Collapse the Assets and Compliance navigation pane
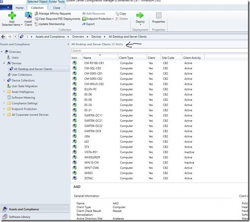This screenshot has width=250, height=222. pyautogui.click(x=68, y=44)
